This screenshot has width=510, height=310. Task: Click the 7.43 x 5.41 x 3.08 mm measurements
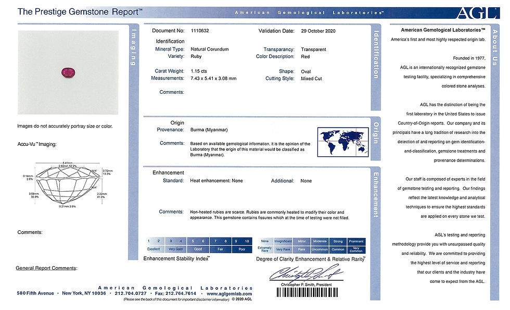coord(213,79)
